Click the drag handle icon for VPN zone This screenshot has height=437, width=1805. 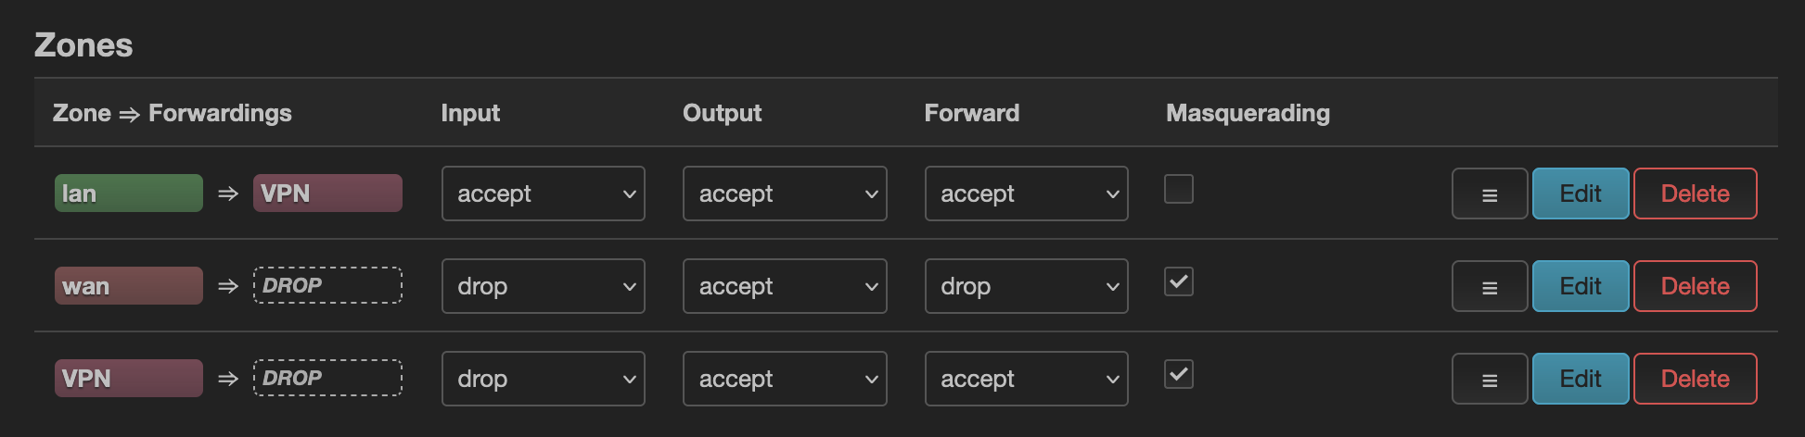(x=1489, y=380)
